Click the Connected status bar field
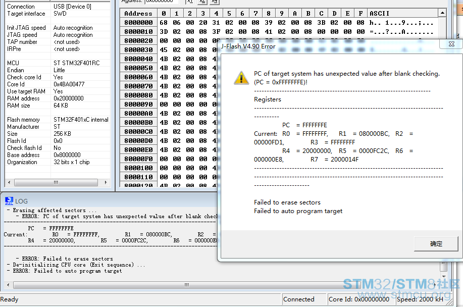Screen dimensions: 463x307 click(x=304, y=299)
